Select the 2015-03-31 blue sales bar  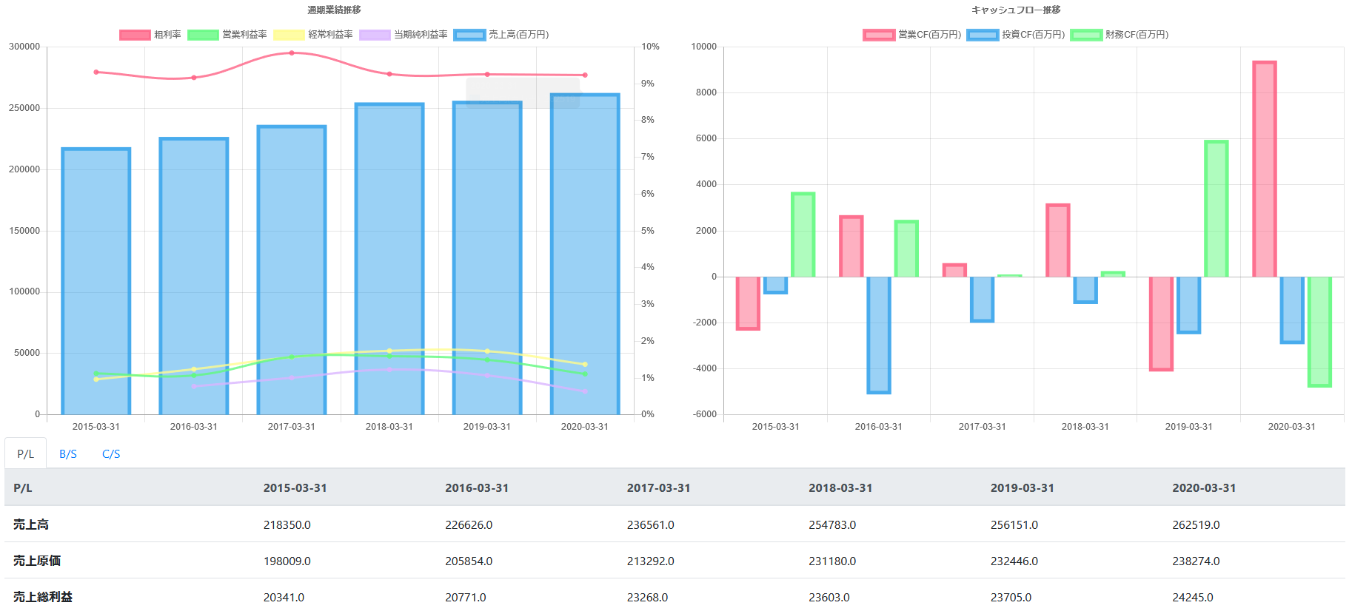click(x=96, y=281)
